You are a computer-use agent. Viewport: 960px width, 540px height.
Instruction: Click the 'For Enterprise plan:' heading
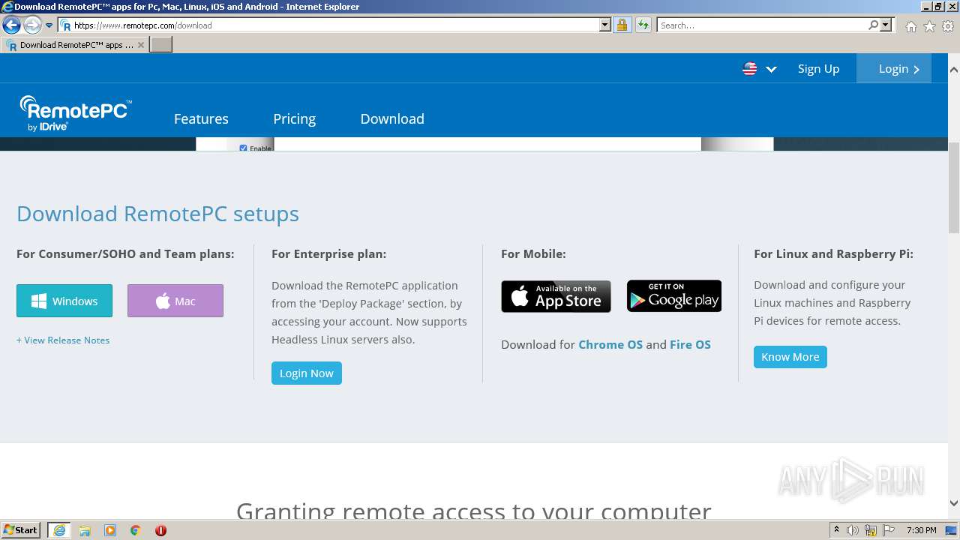click(x=328, y=253)
